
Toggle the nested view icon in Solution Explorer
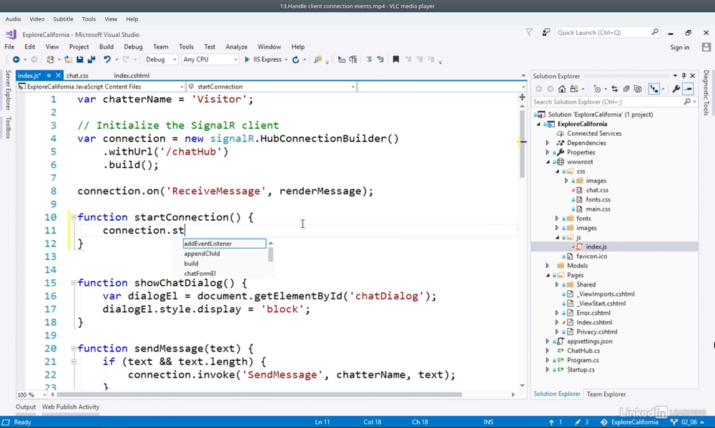[x=654, y=89]
